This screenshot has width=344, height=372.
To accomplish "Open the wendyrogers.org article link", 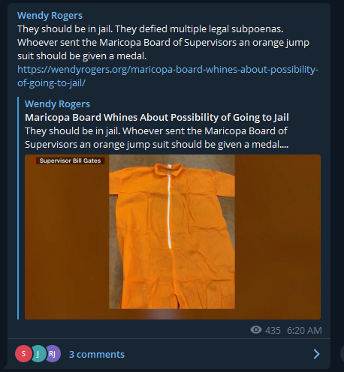I will point(167,76).
